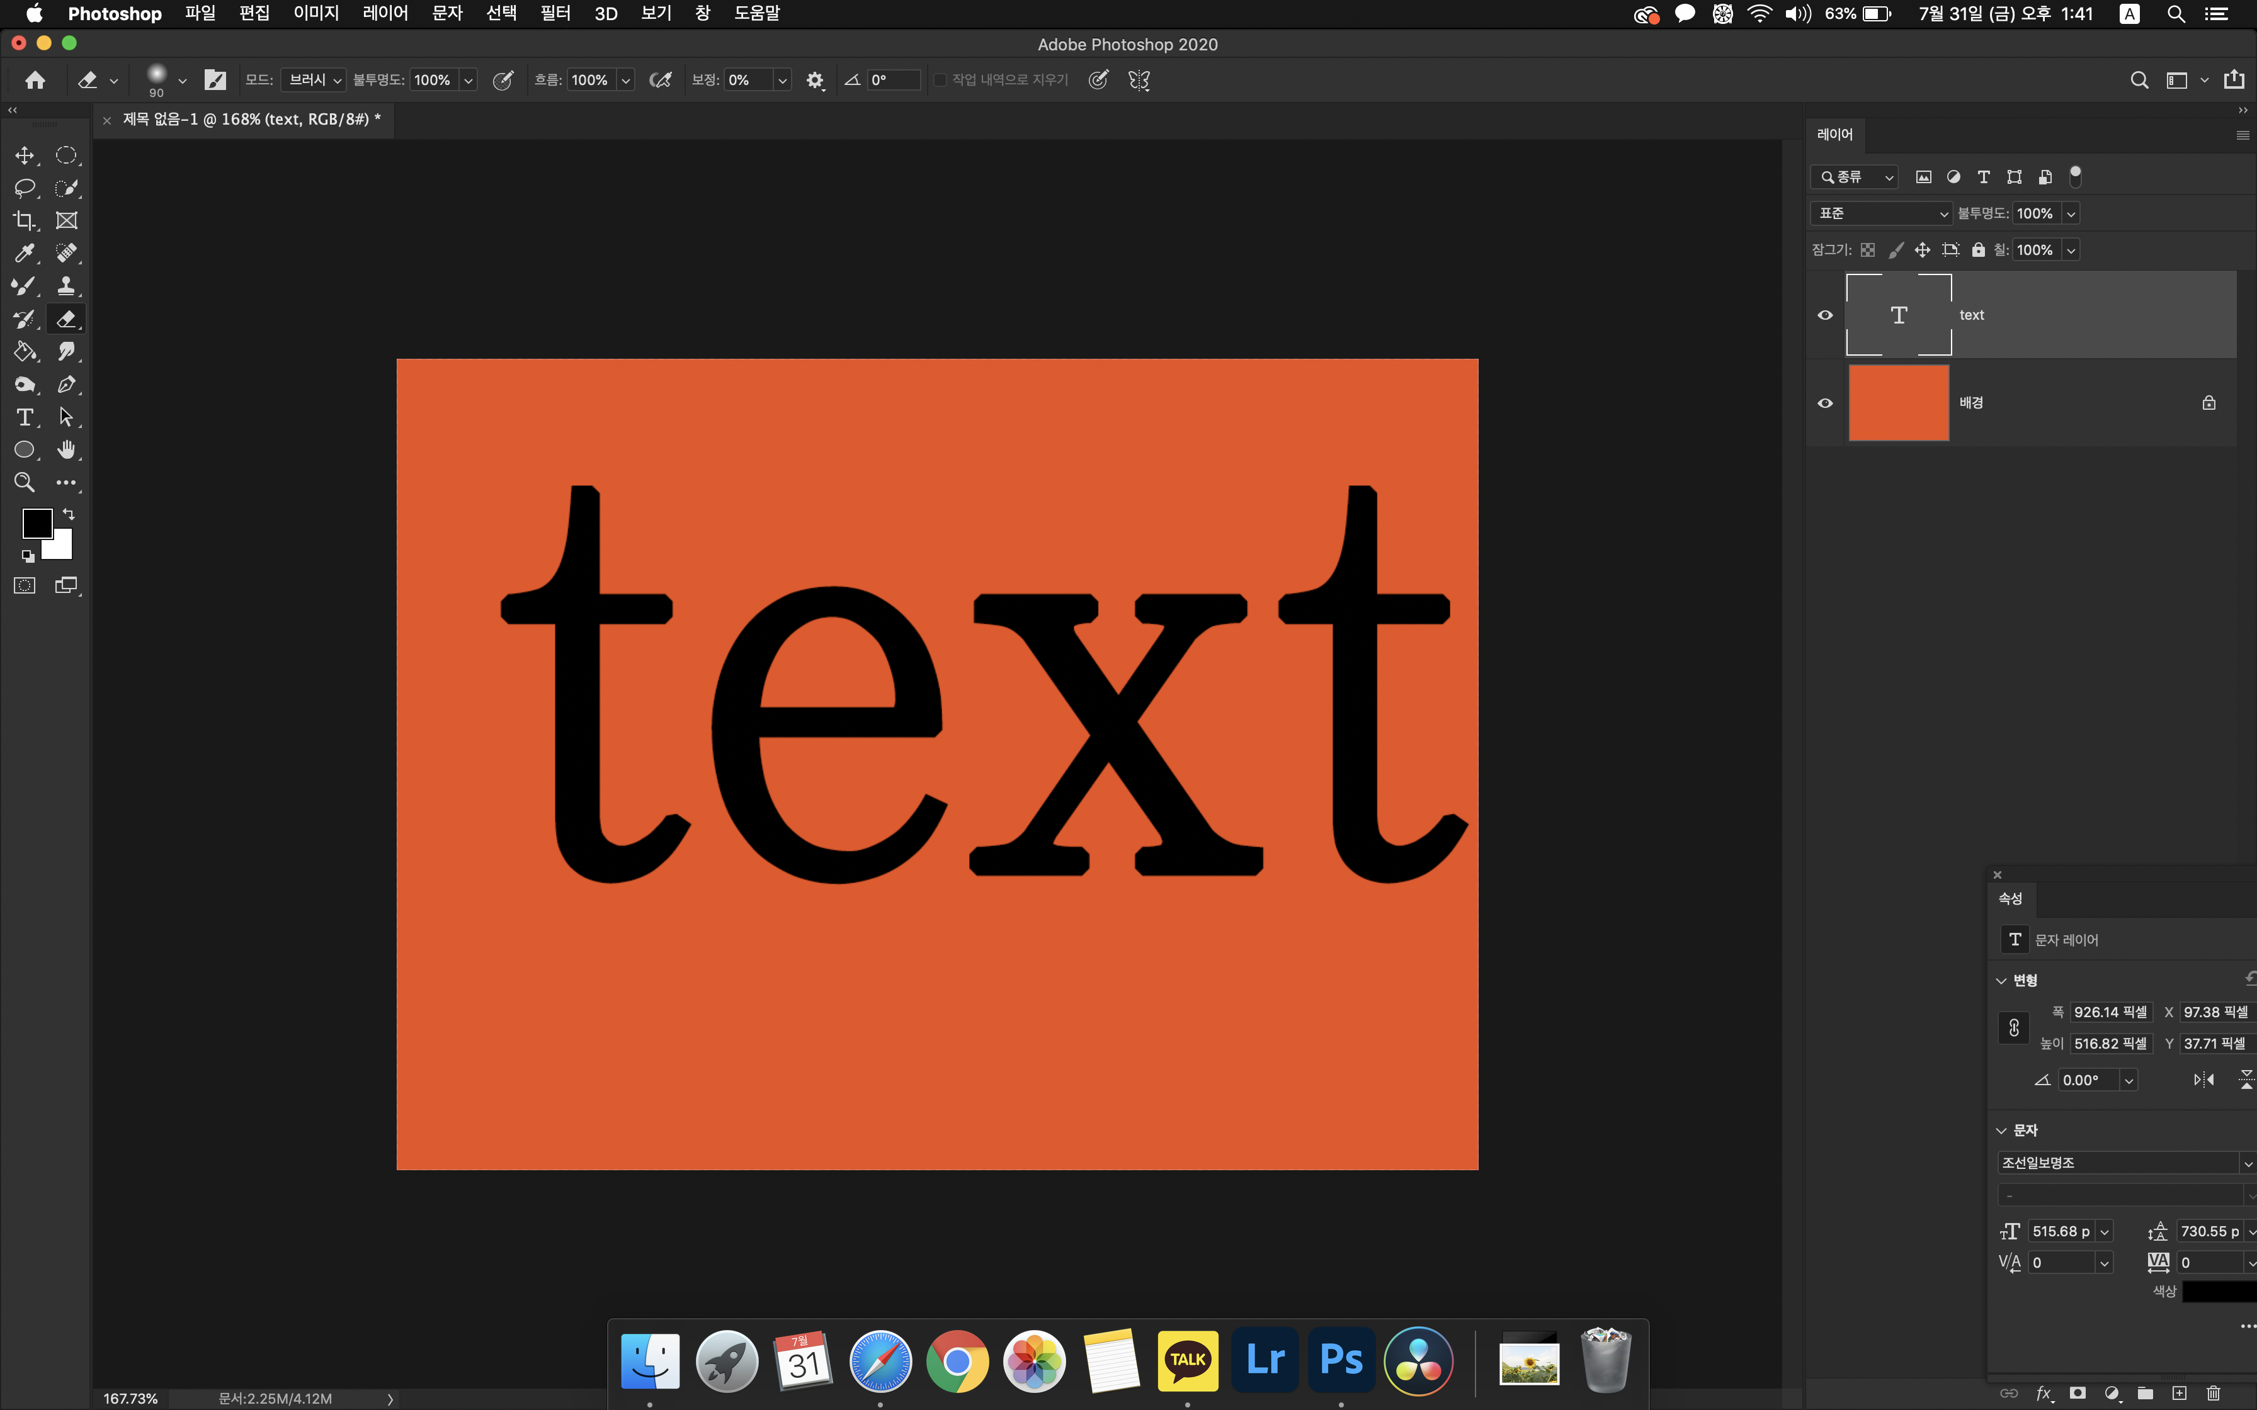Viewport: 2257px width, 1410px height.
Task: Click the Delete layer trash icon
Action: click(2213, 1392)
